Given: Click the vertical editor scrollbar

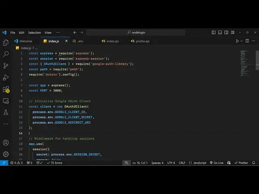Looking at the screenshot, I should point(257,60).
